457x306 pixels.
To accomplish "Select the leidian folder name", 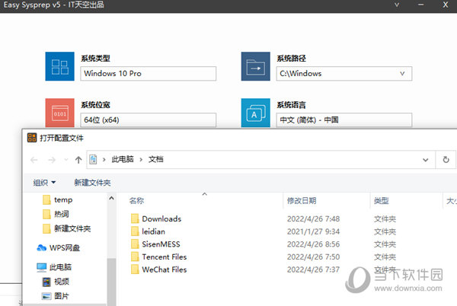I will tap(153, 231).
